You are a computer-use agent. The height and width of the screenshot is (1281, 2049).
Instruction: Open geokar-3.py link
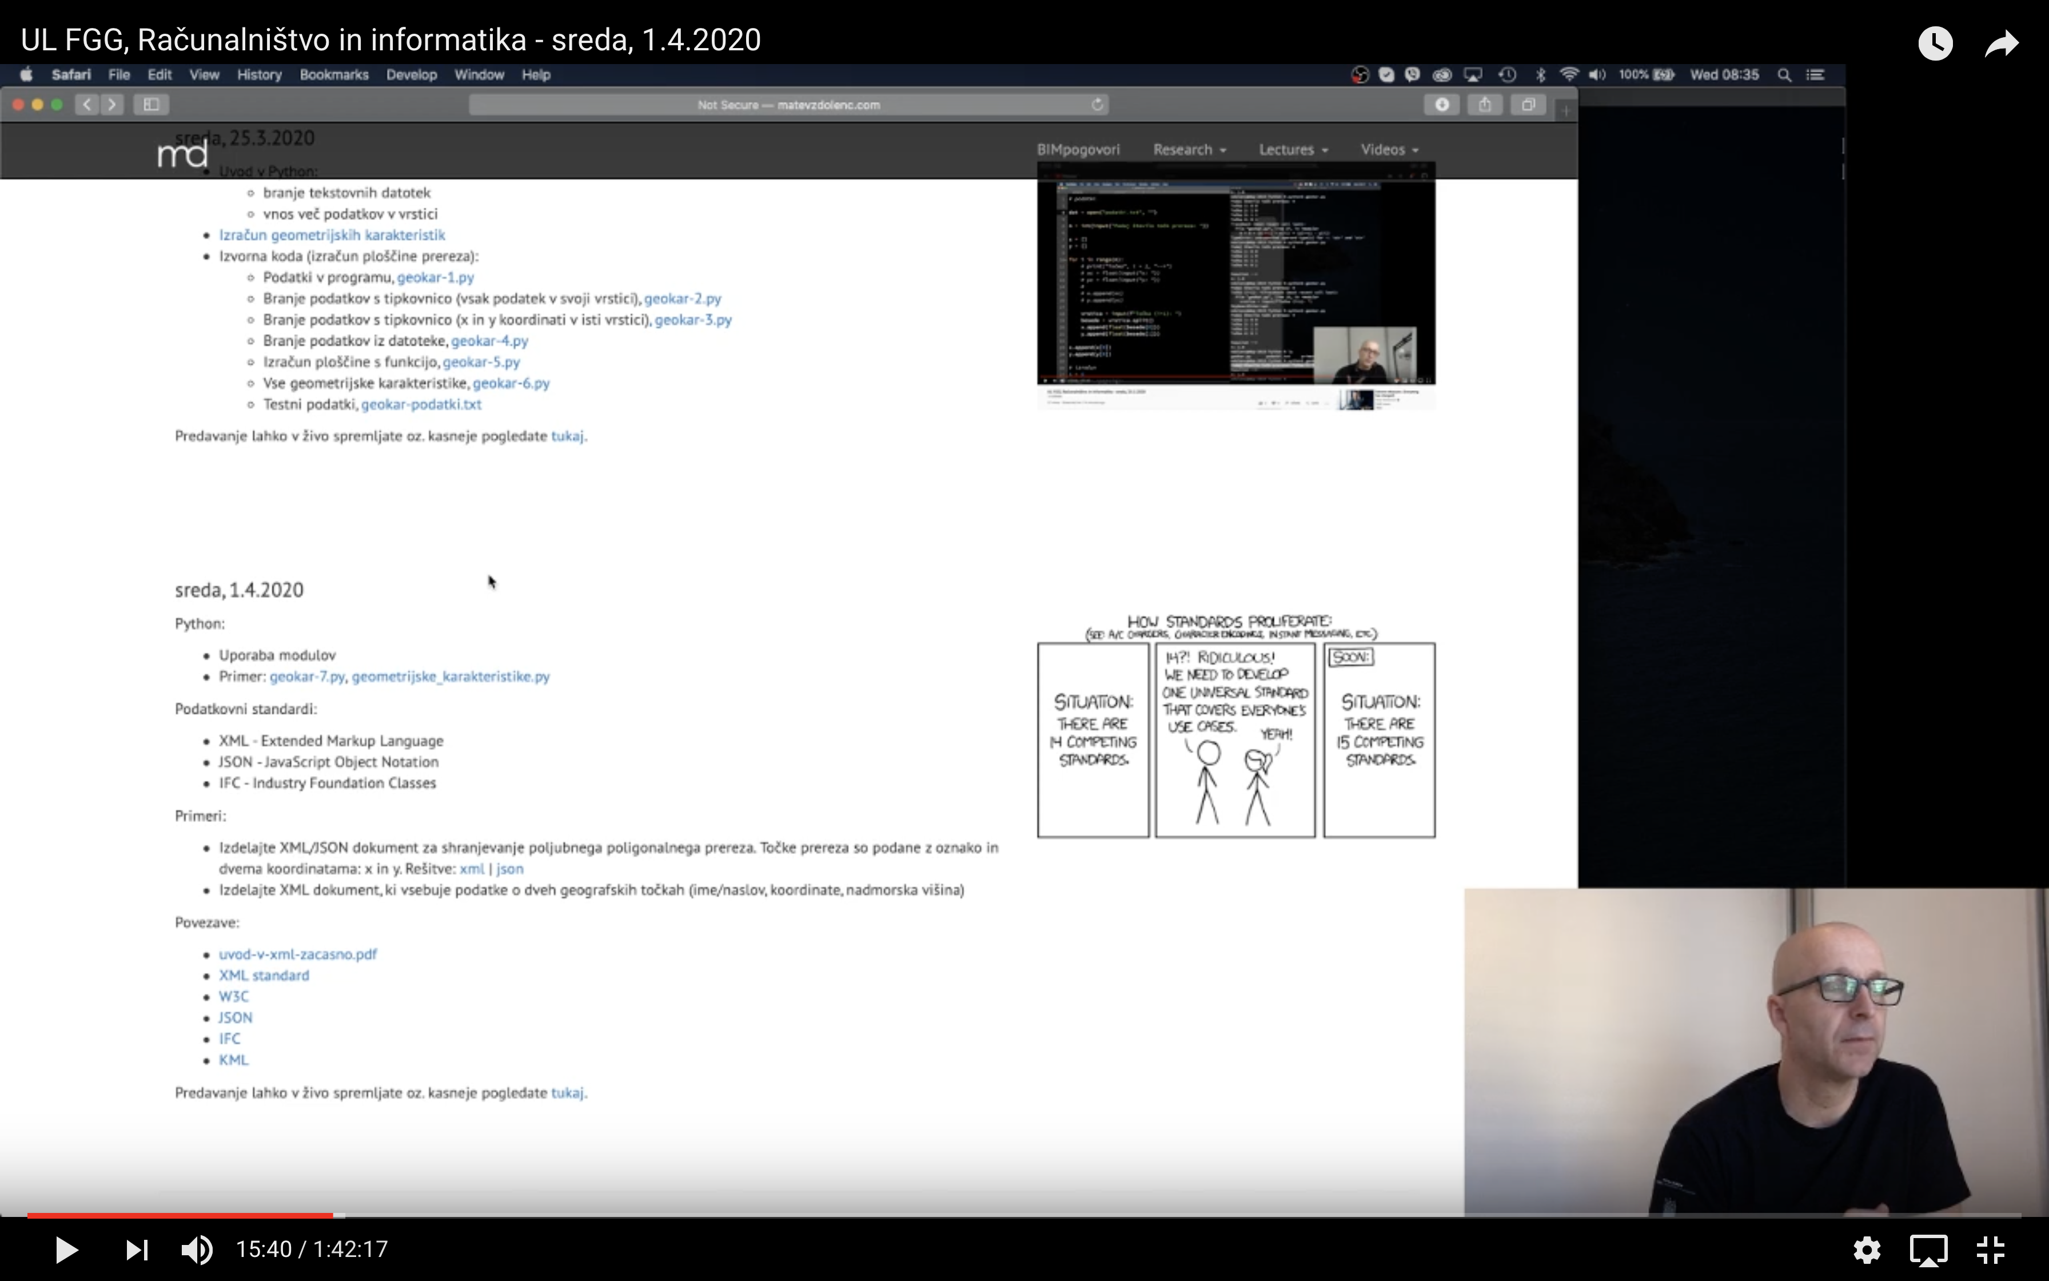693,320
